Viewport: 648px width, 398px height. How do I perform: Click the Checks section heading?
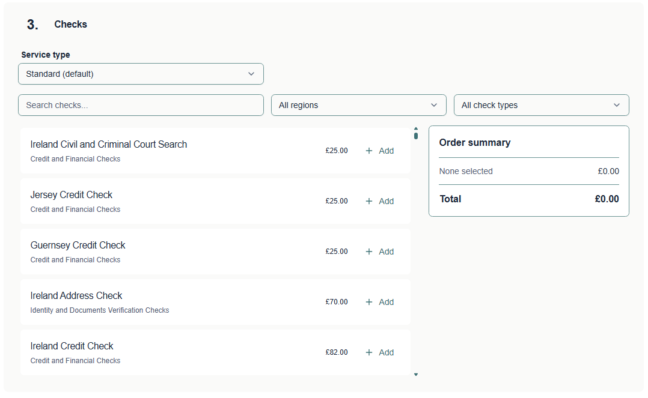71,25
